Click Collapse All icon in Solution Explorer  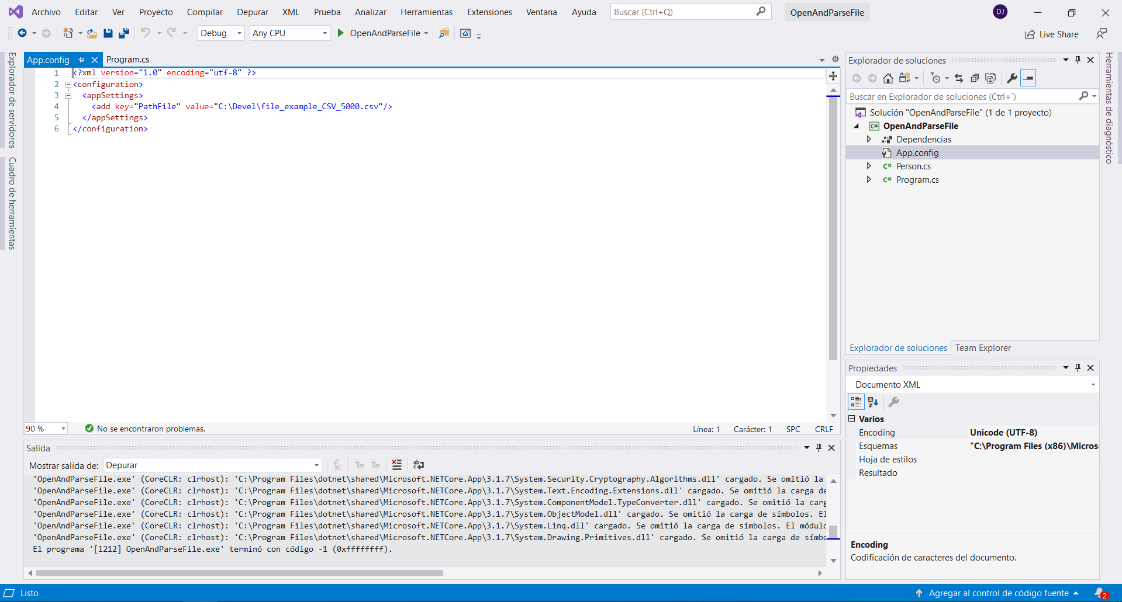coord(975,78)
